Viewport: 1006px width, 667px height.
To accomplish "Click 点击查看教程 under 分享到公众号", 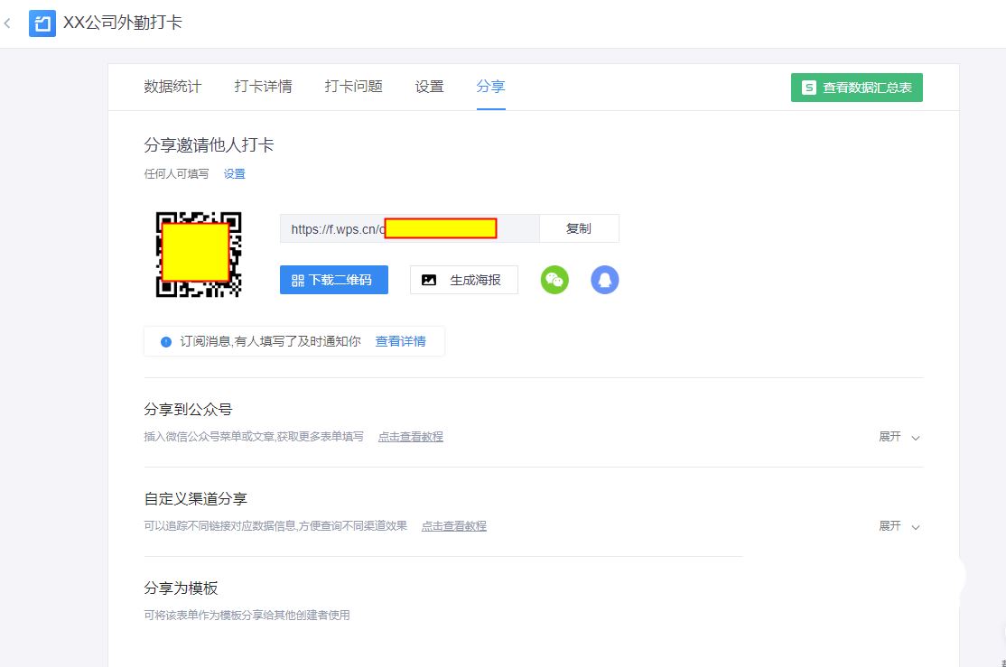I will (x=411, y=437).
